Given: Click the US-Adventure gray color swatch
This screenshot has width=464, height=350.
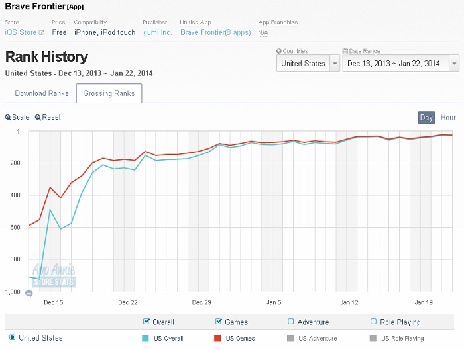Looking at the screenshot, I should 290,339.
